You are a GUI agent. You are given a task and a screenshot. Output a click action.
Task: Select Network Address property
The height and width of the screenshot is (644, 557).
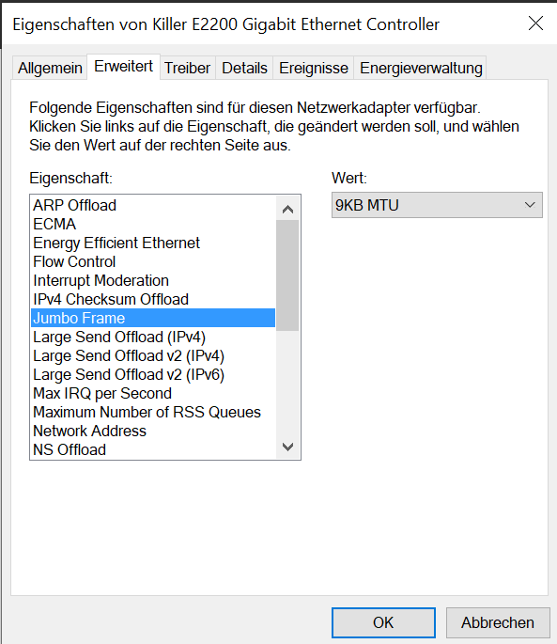pyautogui.click(x=153, y=431)
